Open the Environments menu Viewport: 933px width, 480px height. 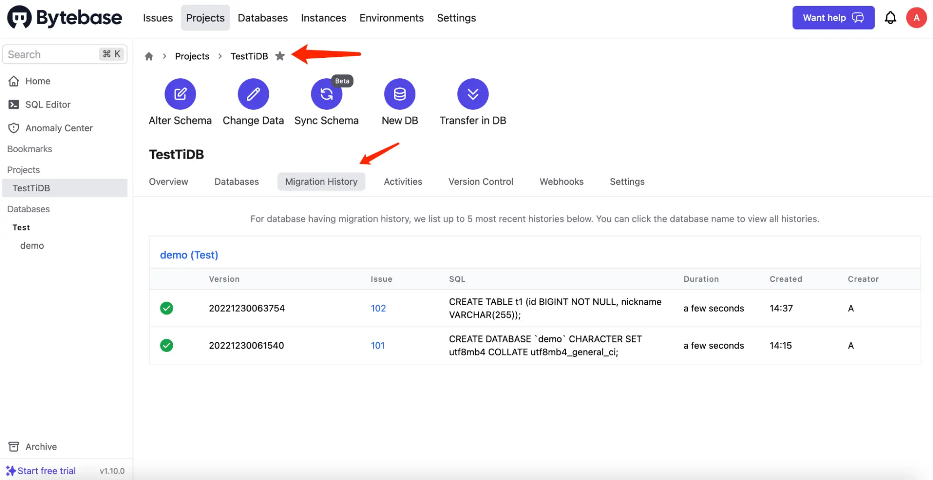tap(392, 18)
